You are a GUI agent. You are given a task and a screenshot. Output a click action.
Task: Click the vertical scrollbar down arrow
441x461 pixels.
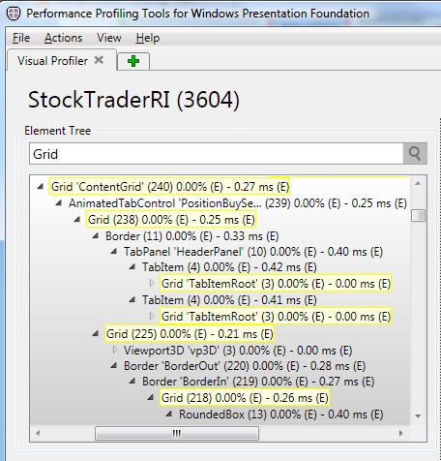[x=418, y=415]
